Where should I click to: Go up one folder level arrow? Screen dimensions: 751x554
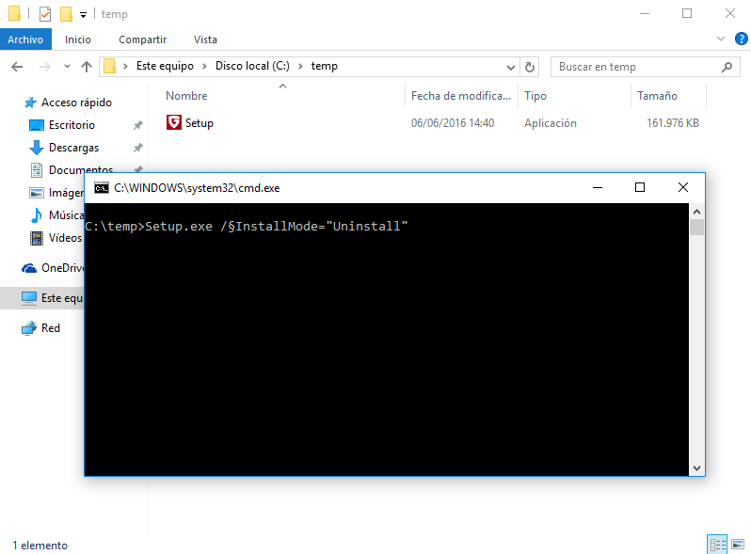(x=87, y=67)
